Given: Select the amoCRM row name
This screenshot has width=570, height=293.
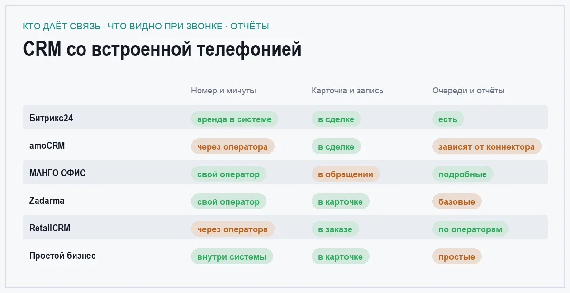Looking at the screenshot, I should coord(47,146).
